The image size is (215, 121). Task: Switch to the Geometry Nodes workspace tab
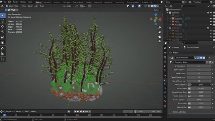tap(133, 2)
